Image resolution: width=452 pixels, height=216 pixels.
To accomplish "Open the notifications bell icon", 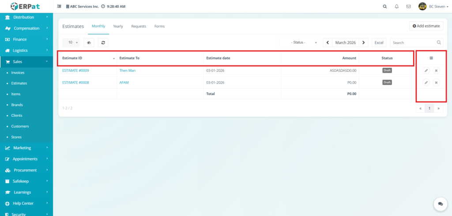I will coord(396,7).
